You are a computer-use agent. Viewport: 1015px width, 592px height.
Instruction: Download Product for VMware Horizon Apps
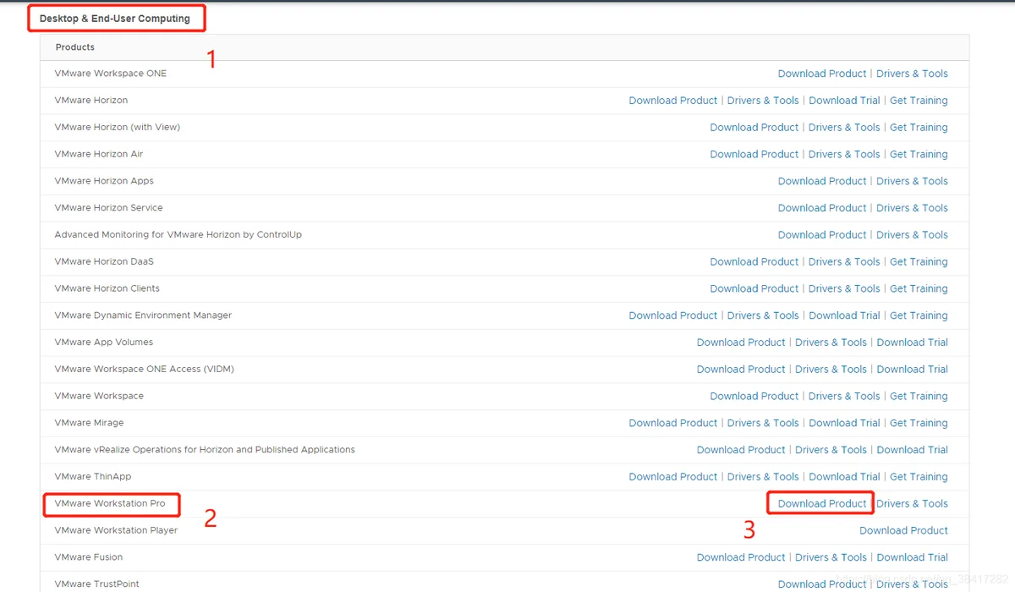coord(822,181)
